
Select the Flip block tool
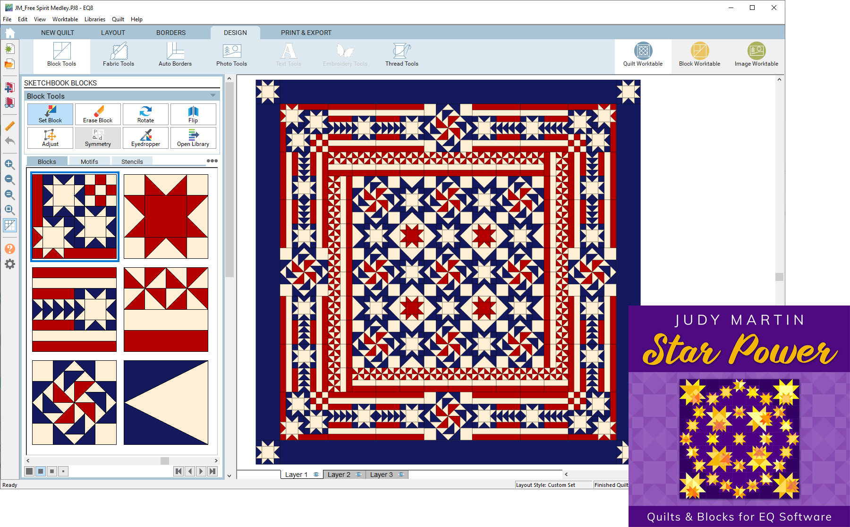pos(193,114)
